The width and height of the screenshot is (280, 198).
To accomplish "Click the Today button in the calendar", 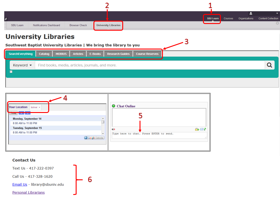I will [x=13, y=113].
